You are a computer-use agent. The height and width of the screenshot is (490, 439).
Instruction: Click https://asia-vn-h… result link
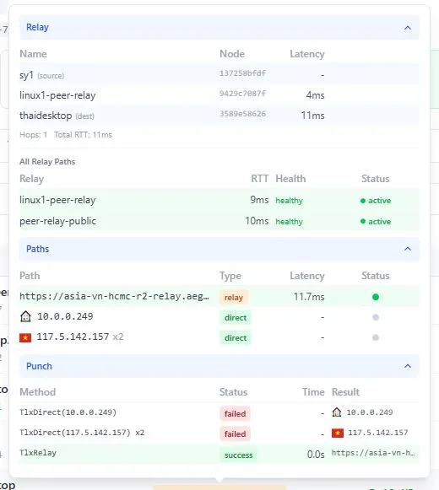(373, 453)
